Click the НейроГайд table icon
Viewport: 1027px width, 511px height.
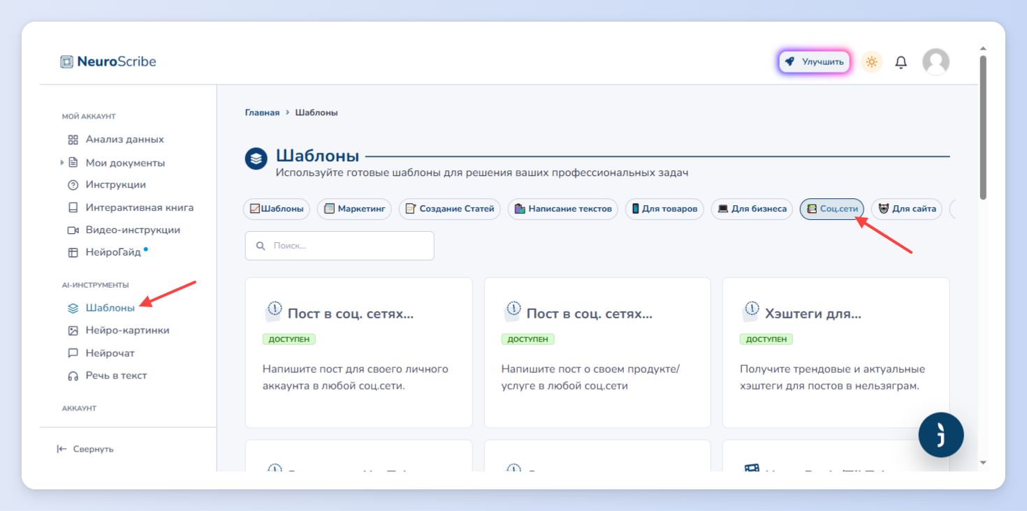[x=73, y=252]
